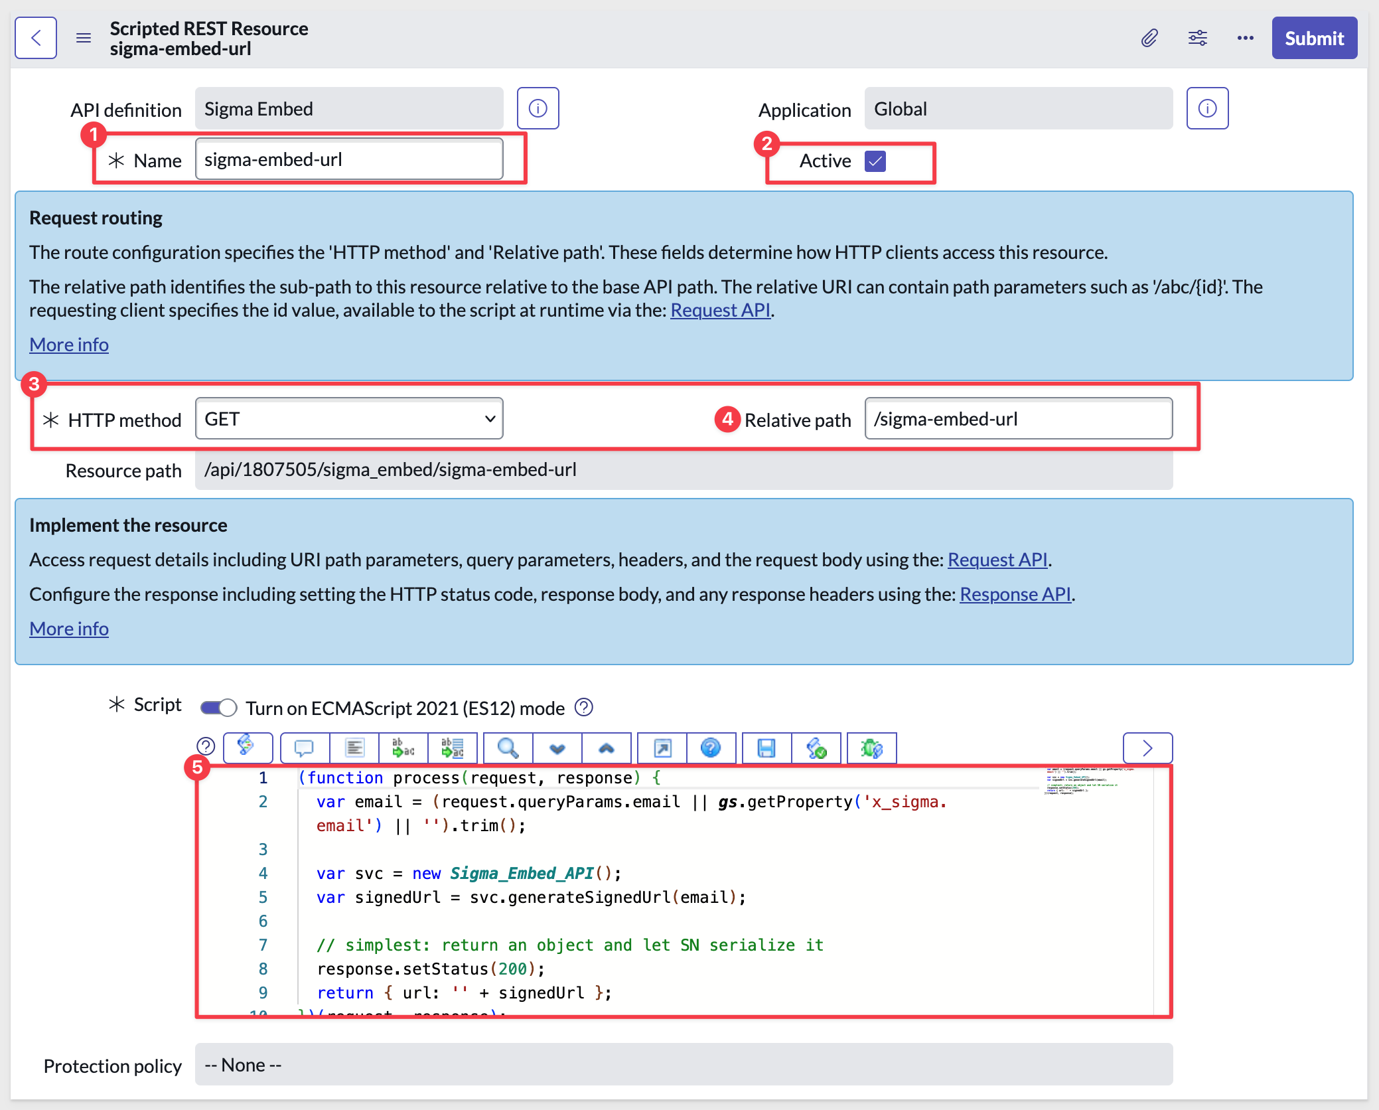
Task: Open the personalize form settings icon
Action: 1198,38
